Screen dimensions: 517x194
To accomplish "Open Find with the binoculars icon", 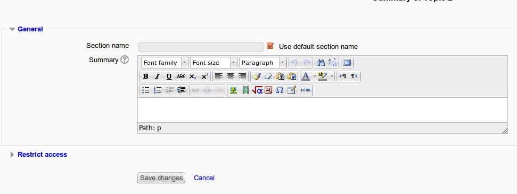I will click(321, 63).
